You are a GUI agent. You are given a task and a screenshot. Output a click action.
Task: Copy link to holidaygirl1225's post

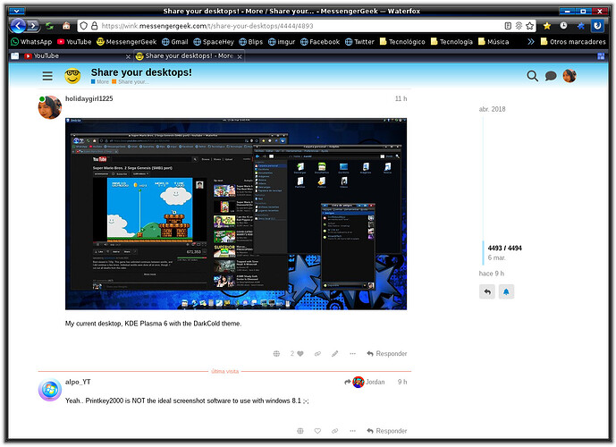coord(317,353)
